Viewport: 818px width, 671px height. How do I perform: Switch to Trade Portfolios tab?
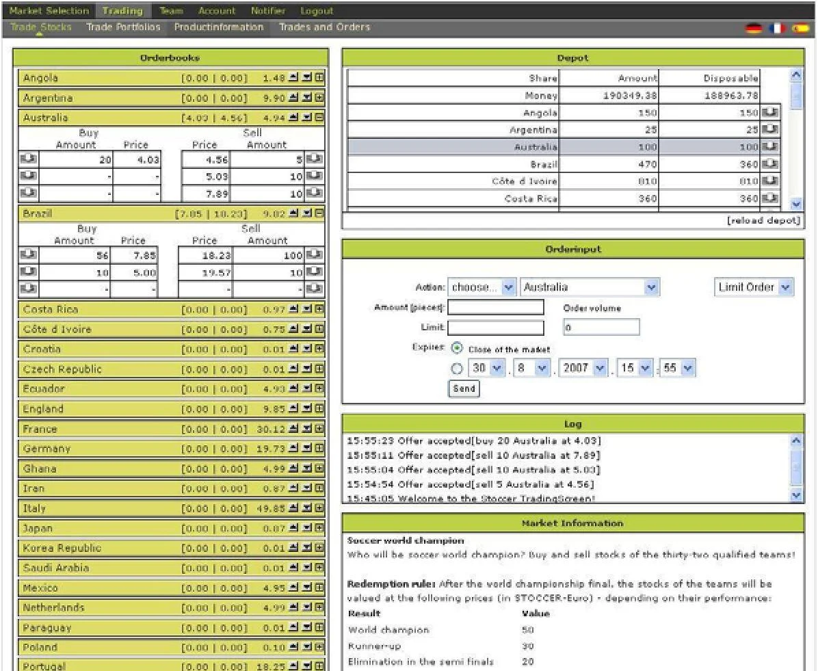pyautogui.click(x=123, y=27)
